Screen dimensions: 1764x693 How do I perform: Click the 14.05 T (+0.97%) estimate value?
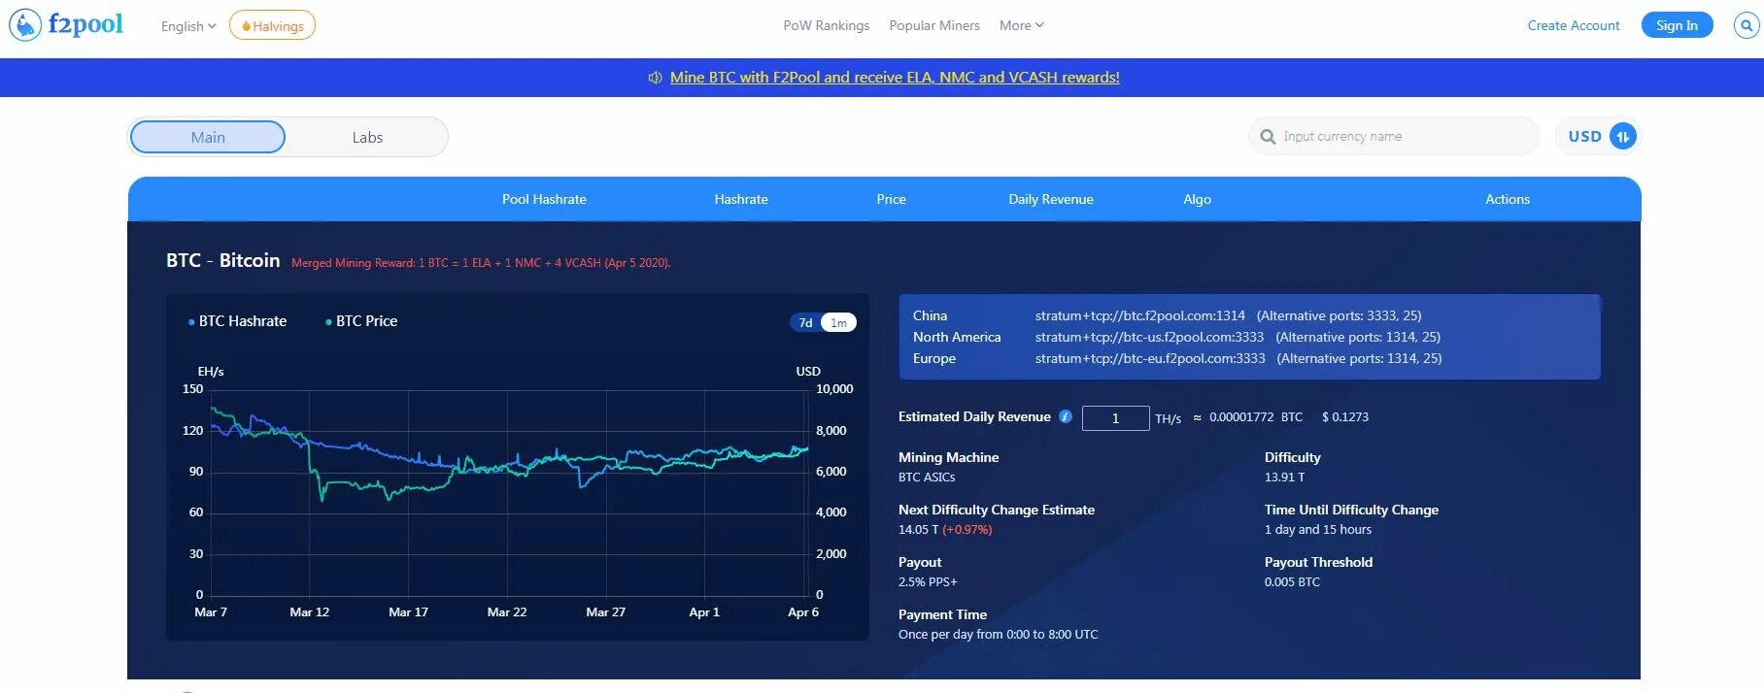click(x=945, y=530)
